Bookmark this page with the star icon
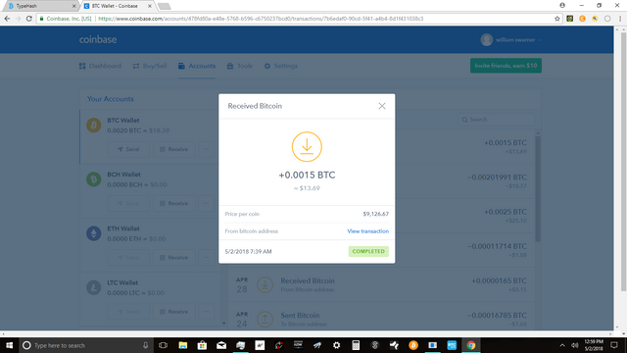This screenshot has height=353, width=627. click(x=557, y=19)
